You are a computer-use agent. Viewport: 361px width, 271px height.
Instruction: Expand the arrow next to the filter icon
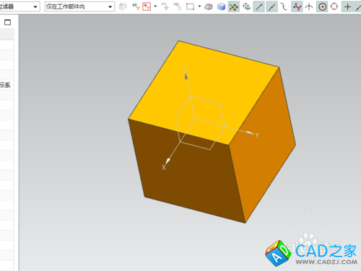(155, 6)
